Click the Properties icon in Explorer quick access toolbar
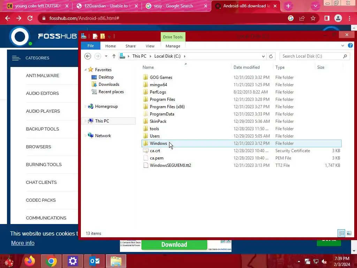The image size is (357, 268). [95, 36]
